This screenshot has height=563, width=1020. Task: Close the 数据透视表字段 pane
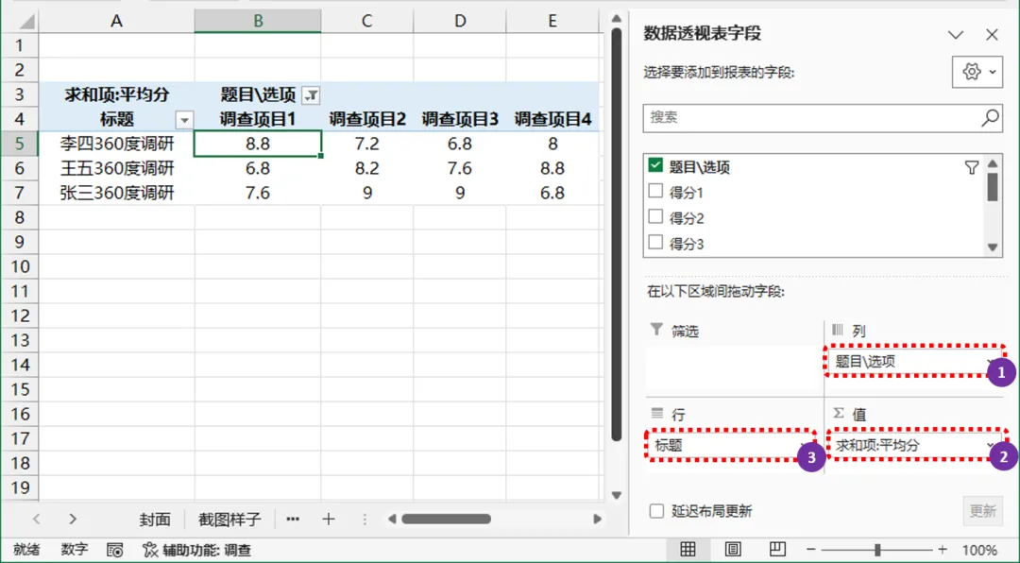992,35
